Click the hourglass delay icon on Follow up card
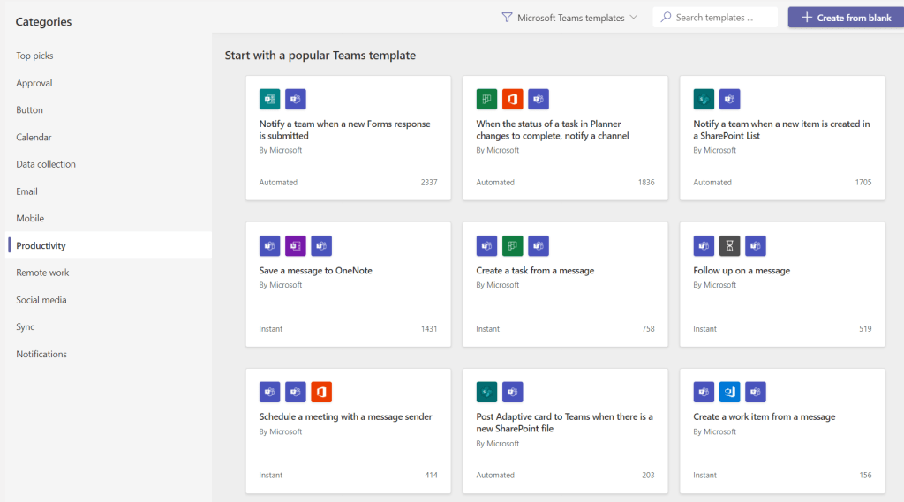 pyautogui.click(x=730, y=246)
